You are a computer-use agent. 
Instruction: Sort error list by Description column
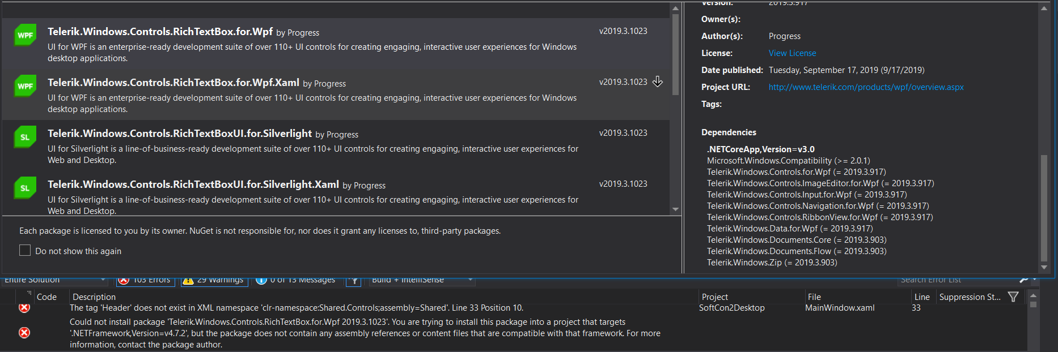tap(94, 297)
